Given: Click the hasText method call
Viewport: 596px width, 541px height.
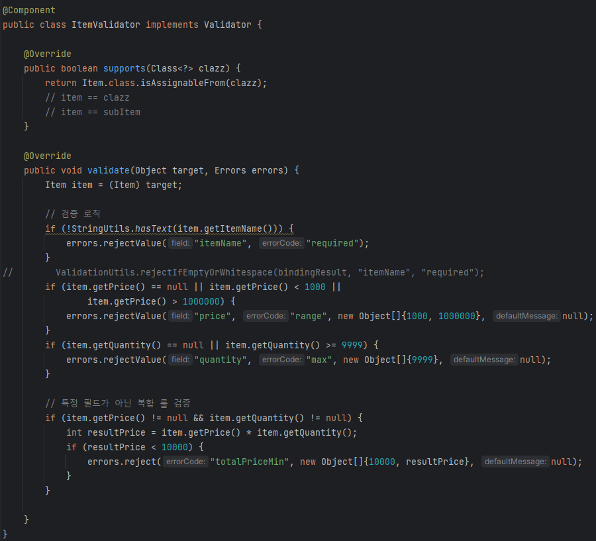Looking at the screenshot, I should tap(154, 229).
